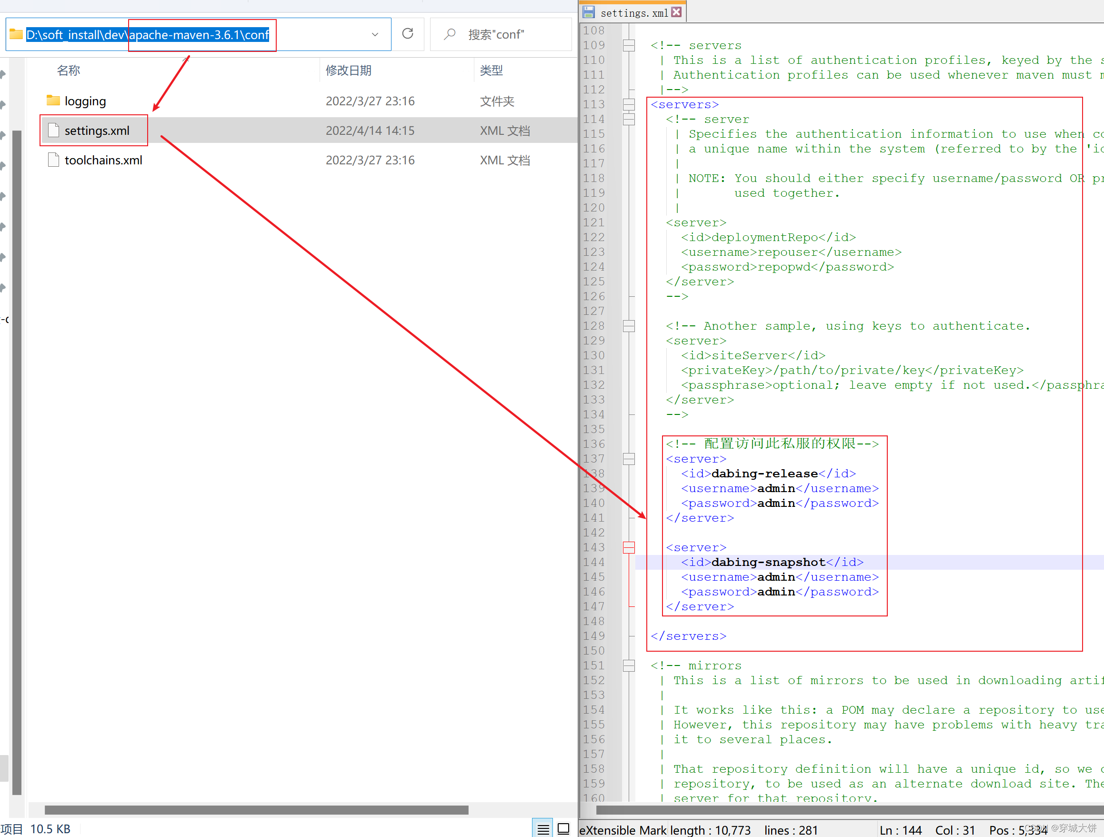Close the settings.xml editor tab

[x=677, y=12]
